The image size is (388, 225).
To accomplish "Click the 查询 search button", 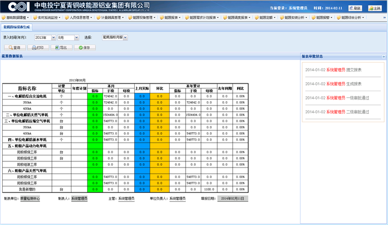I will pos(14,48).
